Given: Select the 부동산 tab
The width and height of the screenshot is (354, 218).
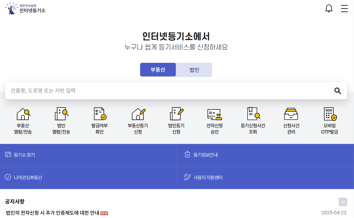Looking at the screenshot, I should click(158, 70).
